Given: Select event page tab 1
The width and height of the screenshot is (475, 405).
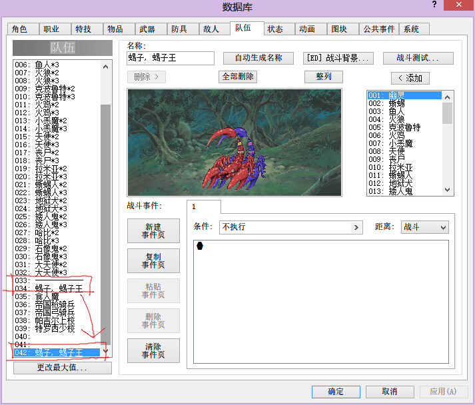Looking at the screenshot, I should coord(204,207).
